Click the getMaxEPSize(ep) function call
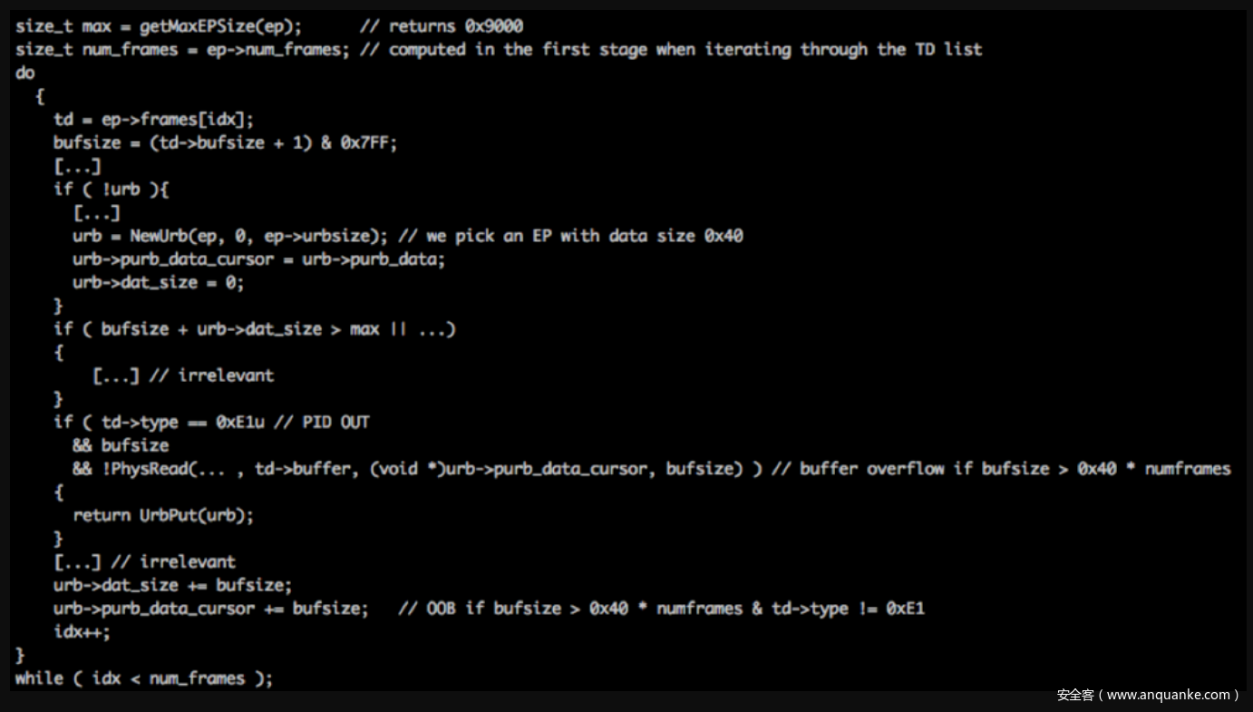The width and height of the screenshot is (1253, 712). [220, 26]
